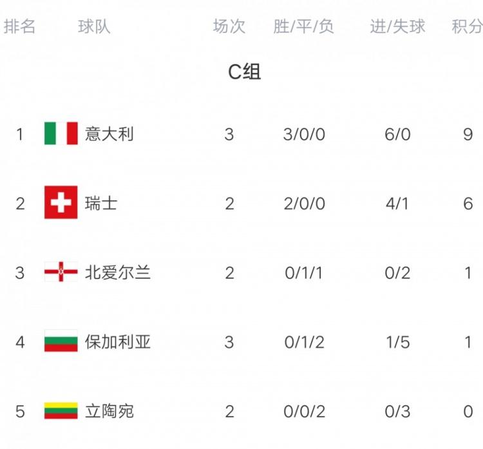Image resolution: width=483 pixels, height=449 pixels.
Task: Click Bulgaria's 1/5 goals figure
Action: click(397, 341)
